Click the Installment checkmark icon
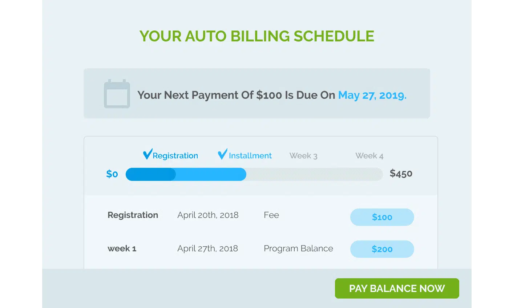Screen dimensions: 513x308 point(222,154)
